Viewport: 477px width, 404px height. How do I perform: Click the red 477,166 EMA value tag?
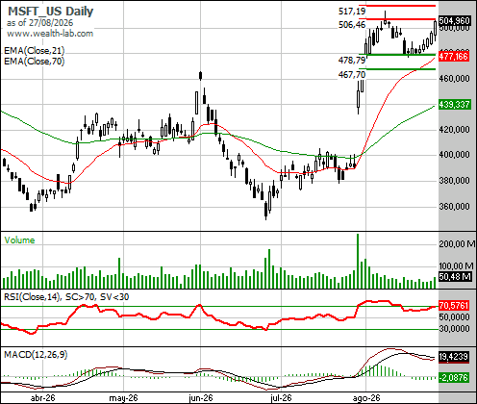point(454,57)
